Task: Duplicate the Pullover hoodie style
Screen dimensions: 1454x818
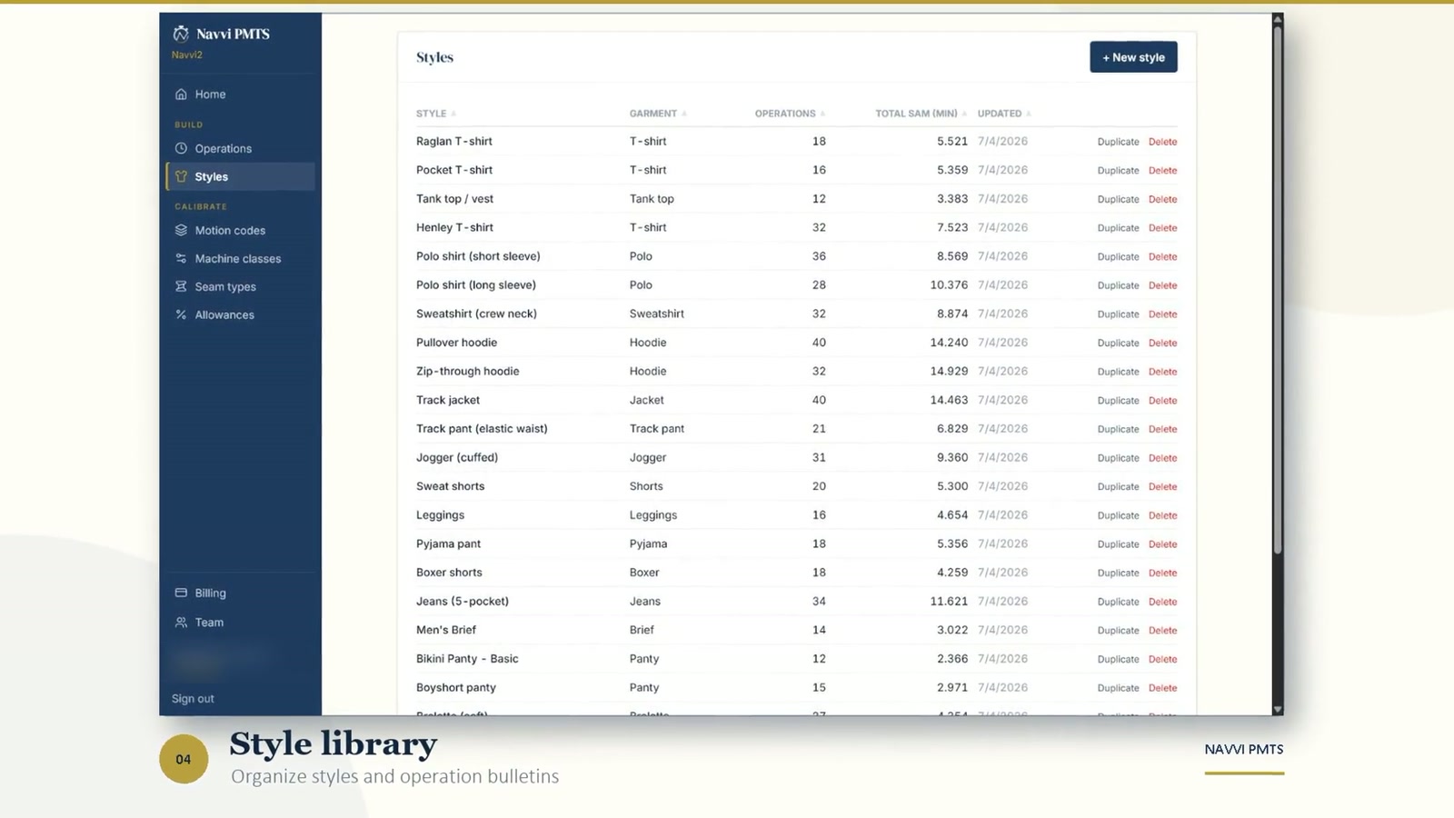Action: click(1118, 344)
